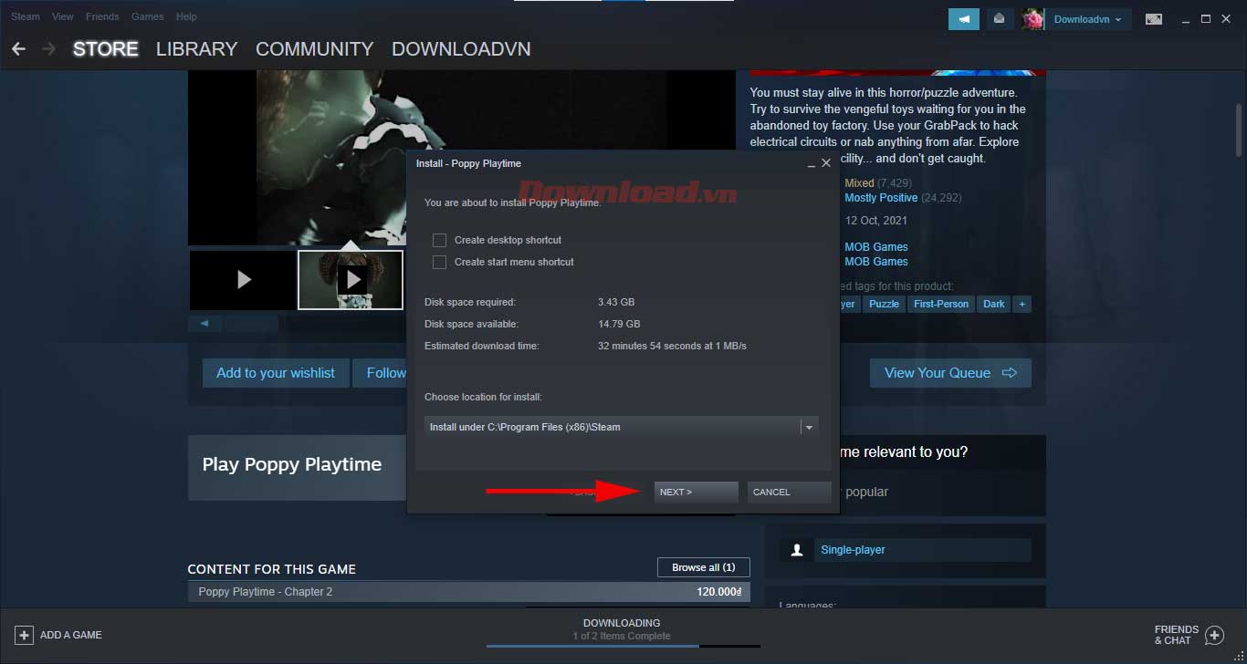Click the 14.79 GB available value

point(619,324)
